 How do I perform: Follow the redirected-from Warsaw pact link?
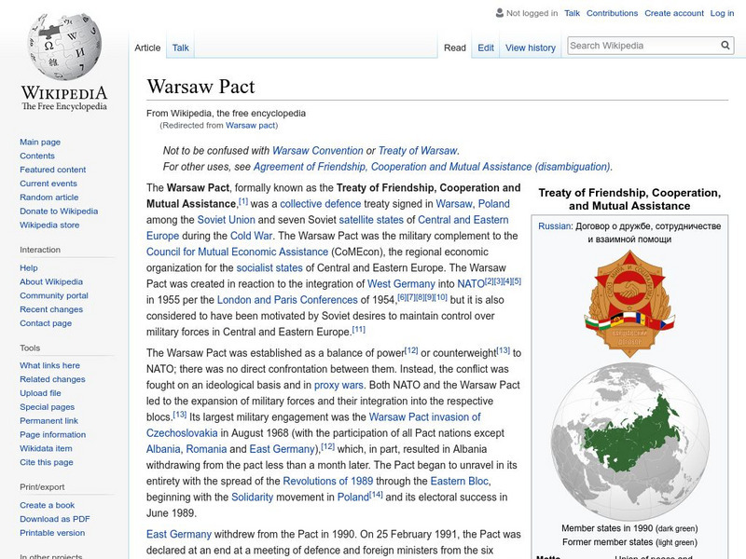point(250,125)
